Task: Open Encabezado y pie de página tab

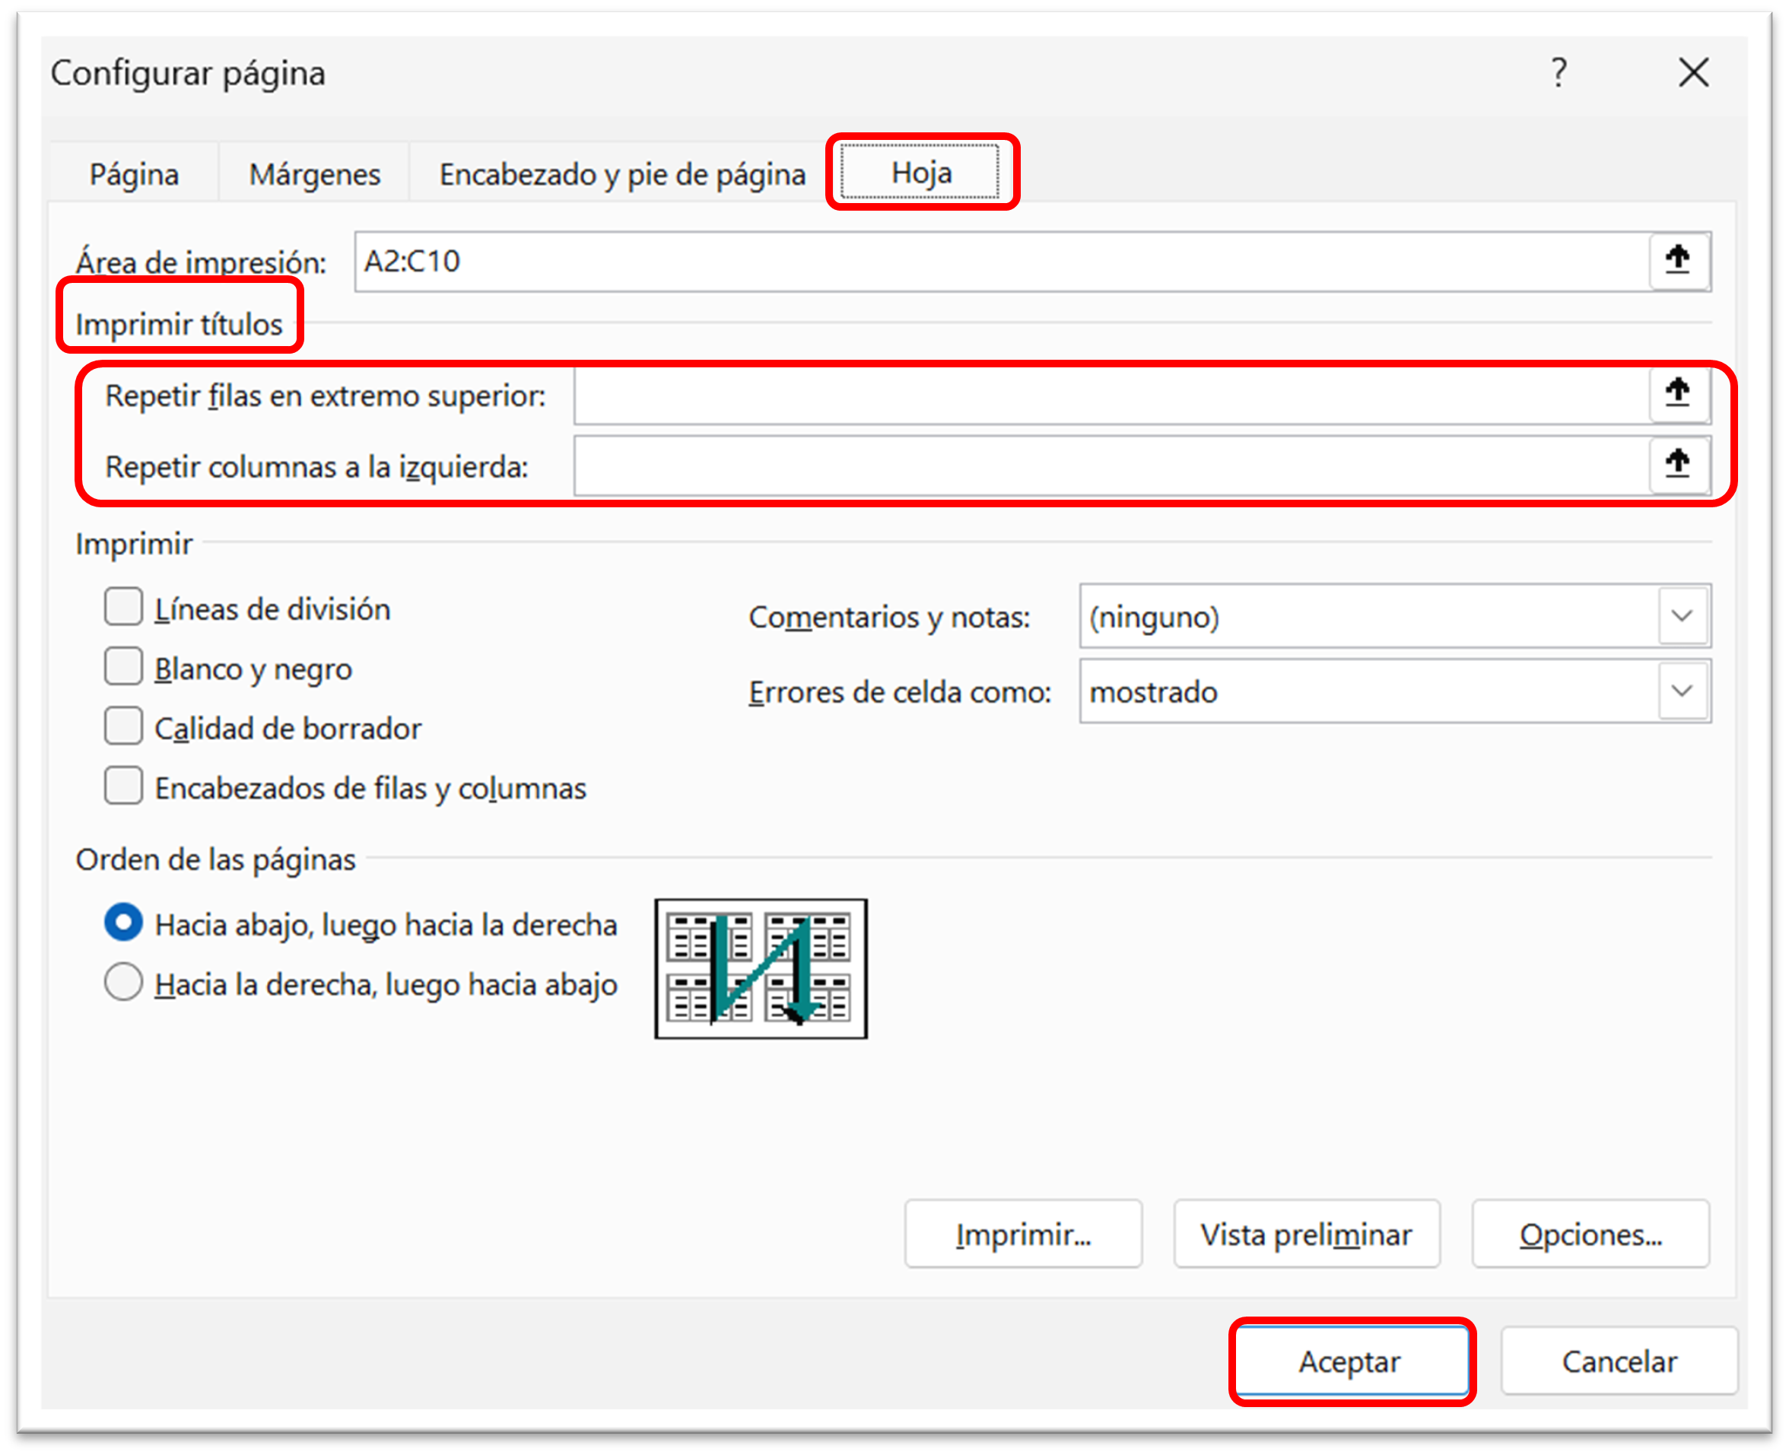Action: [x=622, y=174]
